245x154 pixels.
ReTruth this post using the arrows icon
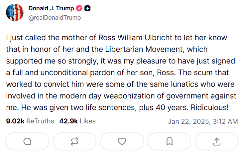(74, 141)
